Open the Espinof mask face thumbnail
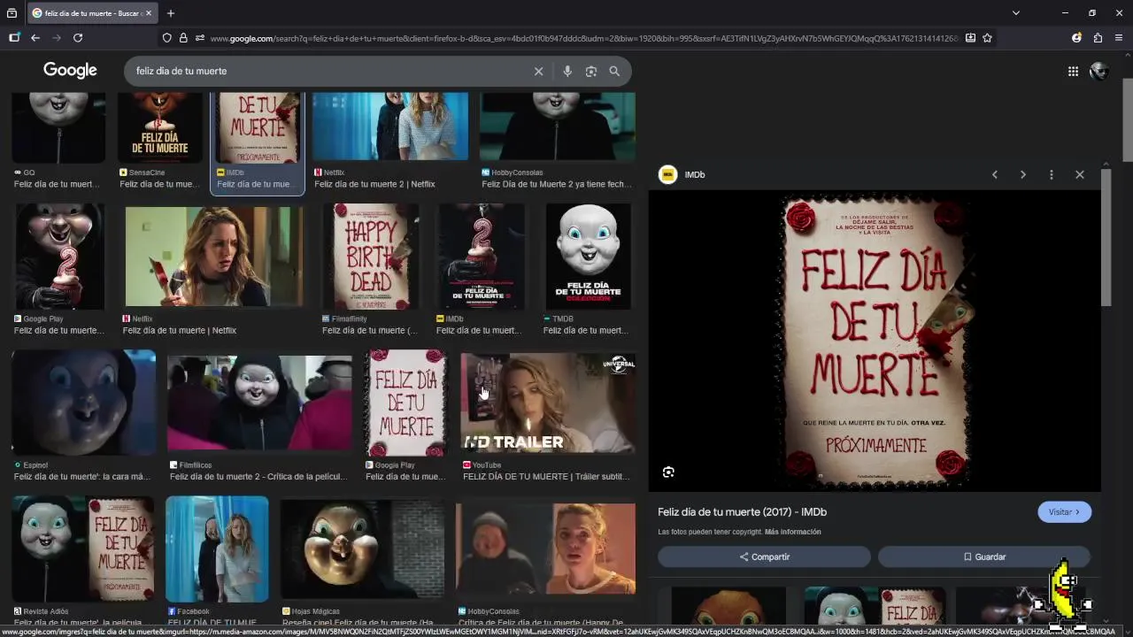 point(84,403)
